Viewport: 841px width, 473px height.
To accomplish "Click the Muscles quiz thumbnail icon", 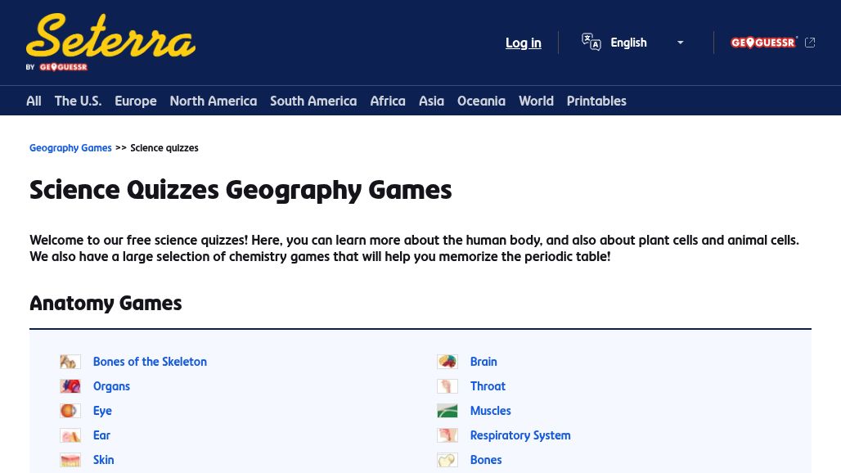I will pyautogui.click(x=447, y=411).
